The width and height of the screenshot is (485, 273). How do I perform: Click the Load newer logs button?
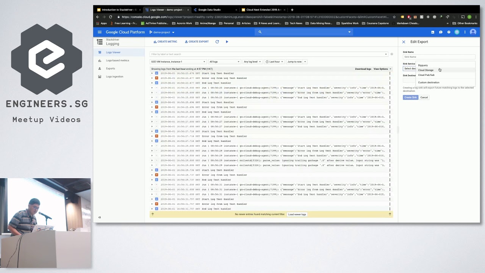(x=297, y=215)
